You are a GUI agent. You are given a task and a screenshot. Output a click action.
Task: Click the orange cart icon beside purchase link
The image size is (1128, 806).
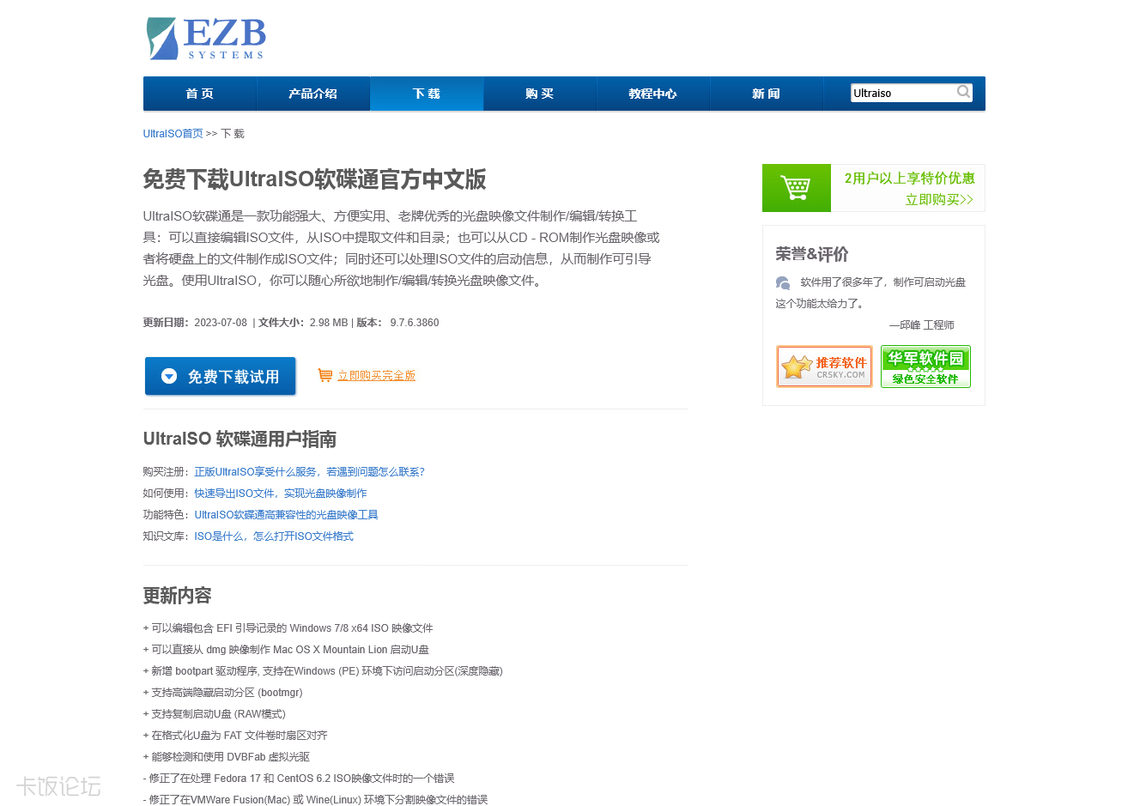click(324, 375)
